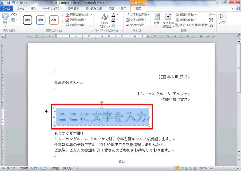This screenshot has height=171, width=241.
Task: Open 文字の配置 text alignment dropdown
Action: click(136, 20)
